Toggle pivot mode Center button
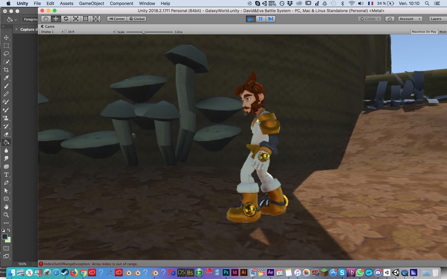 117,19
